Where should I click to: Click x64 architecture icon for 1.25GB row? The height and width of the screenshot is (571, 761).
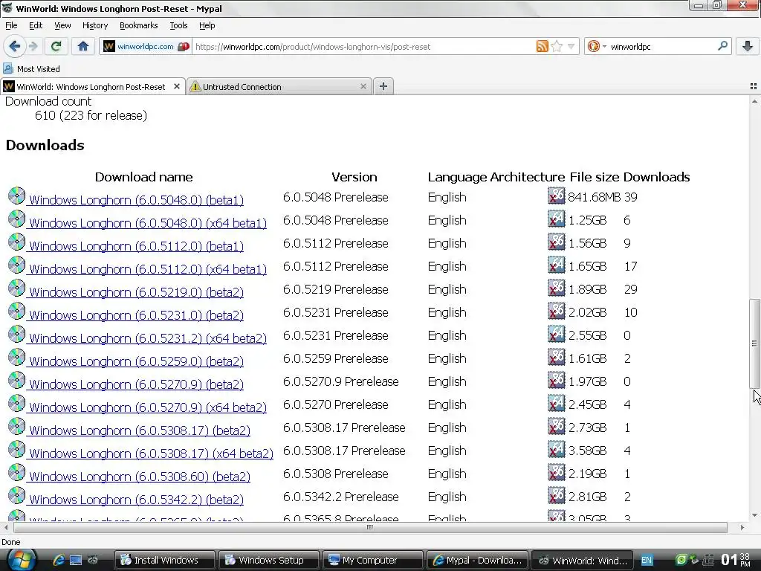tap(557, 219)
